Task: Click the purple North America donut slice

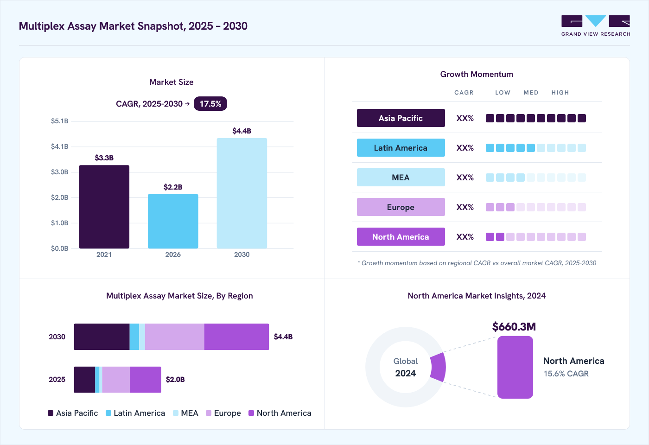Action: point(438,367)
